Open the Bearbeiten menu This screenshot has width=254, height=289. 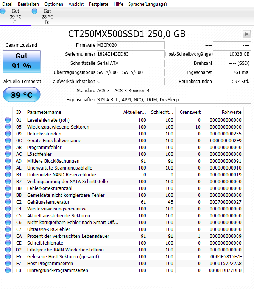click(28, 4)
